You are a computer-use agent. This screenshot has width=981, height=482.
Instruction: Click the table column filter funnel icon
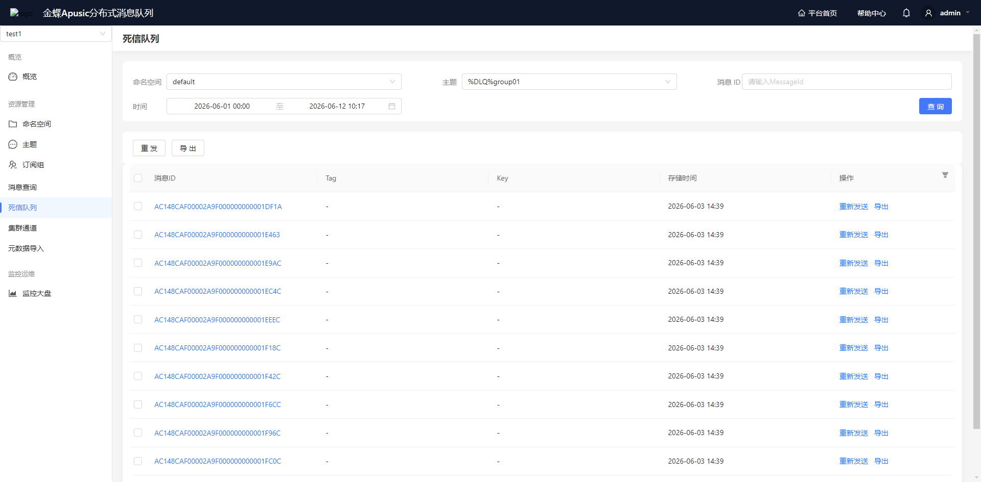[945, 175]
